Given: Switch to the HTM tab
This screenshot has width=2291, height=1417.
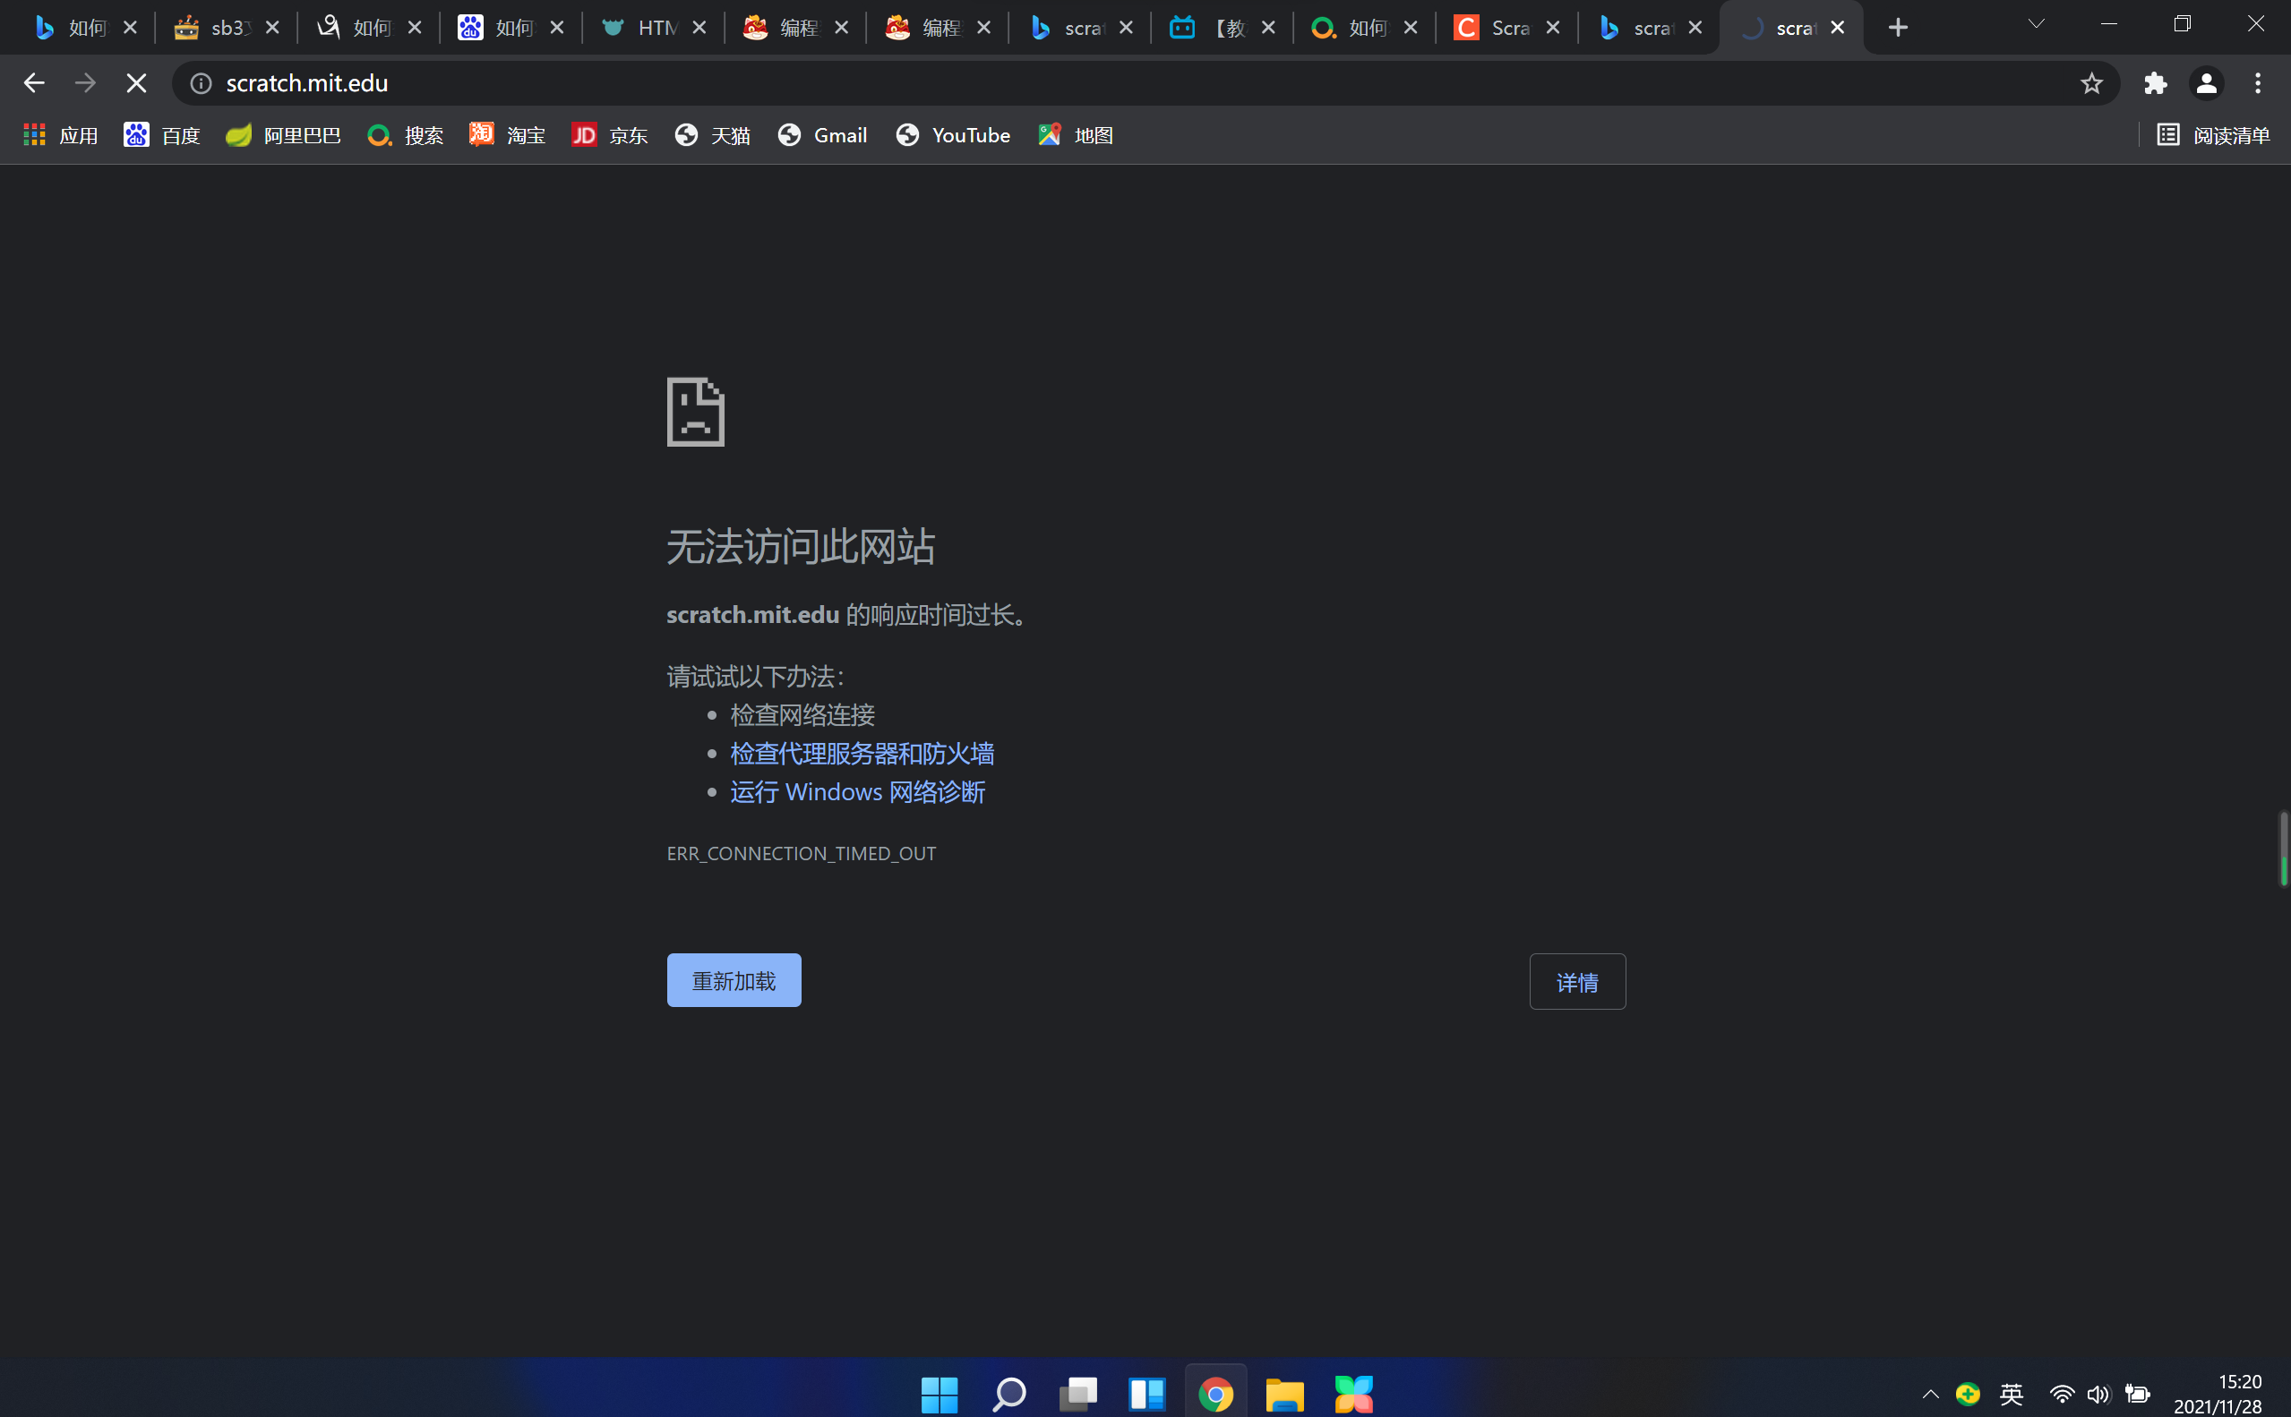Looking at the screenshot, I should point(655,28).
